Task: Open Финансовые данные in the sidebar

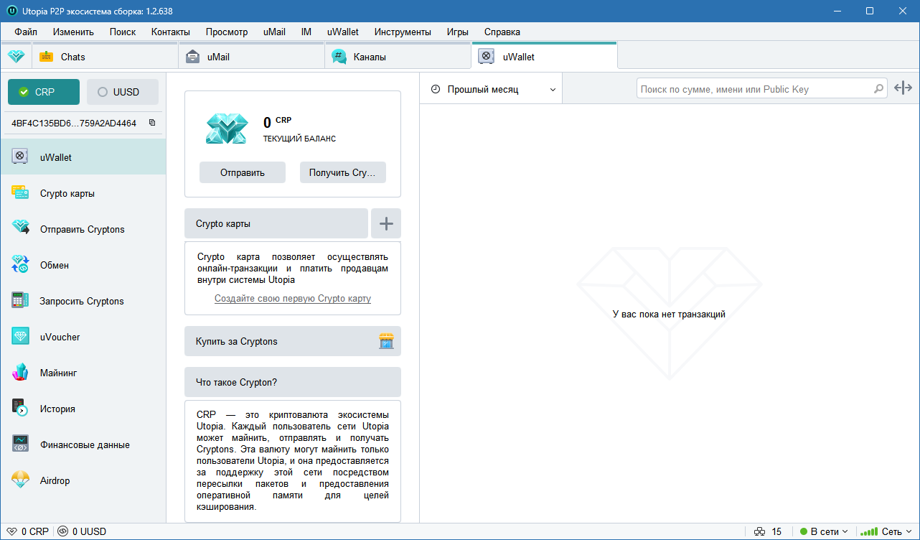Action: [x=83, y=444]
